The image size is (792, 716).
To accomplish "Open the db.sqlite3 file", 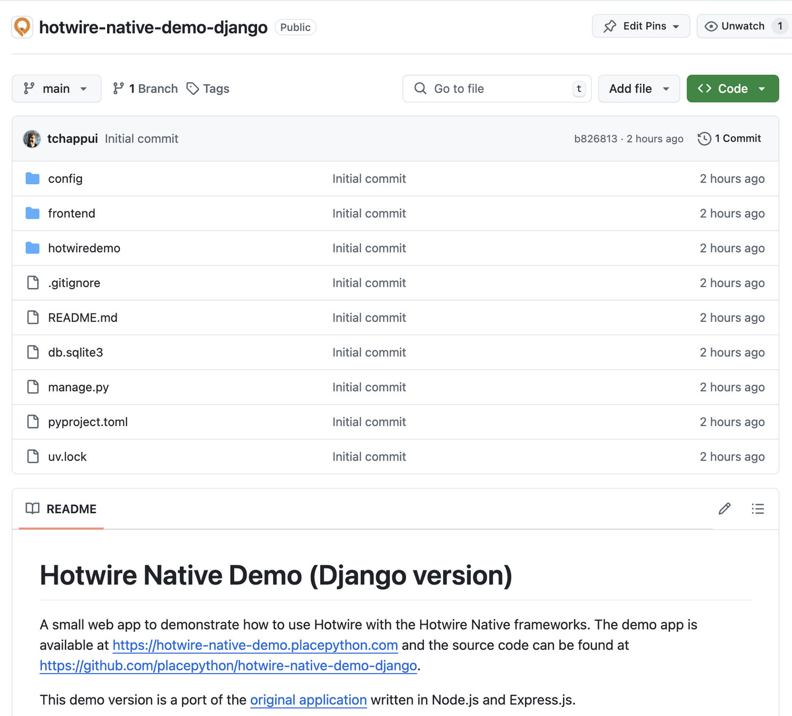I will [x=75, y=352].
